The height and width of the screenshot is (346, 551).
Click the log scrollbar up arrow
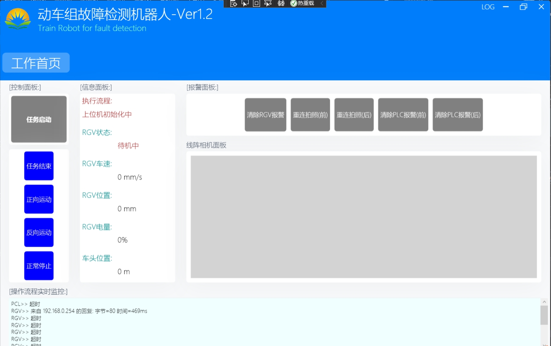(544, 302)
